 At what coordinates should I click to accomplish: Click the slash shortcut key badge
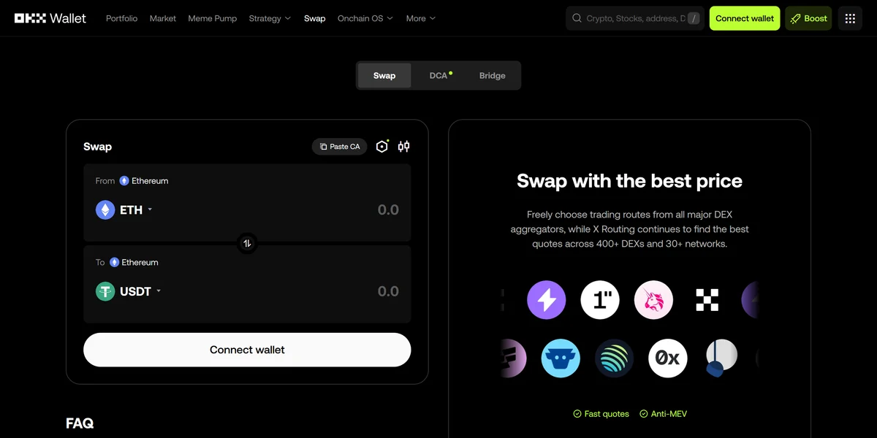694,18
